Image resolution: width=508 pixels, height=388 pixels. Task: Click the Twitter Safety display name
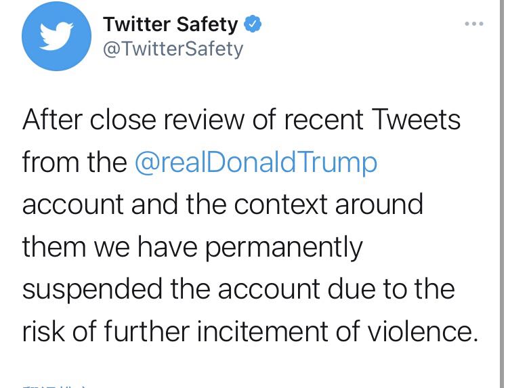171,25
